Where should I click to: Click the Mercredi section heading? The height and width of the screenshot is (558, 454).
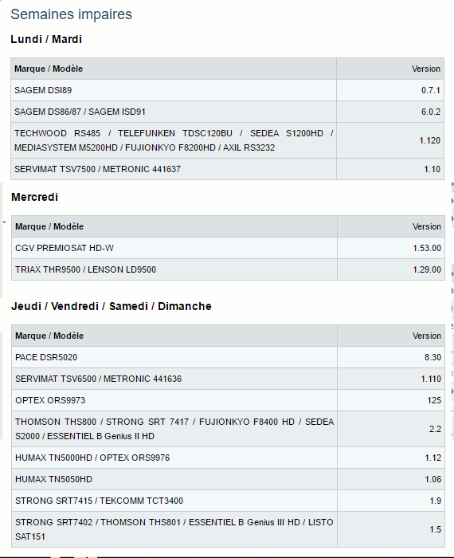pyautogui.click(x=34, y=197)
